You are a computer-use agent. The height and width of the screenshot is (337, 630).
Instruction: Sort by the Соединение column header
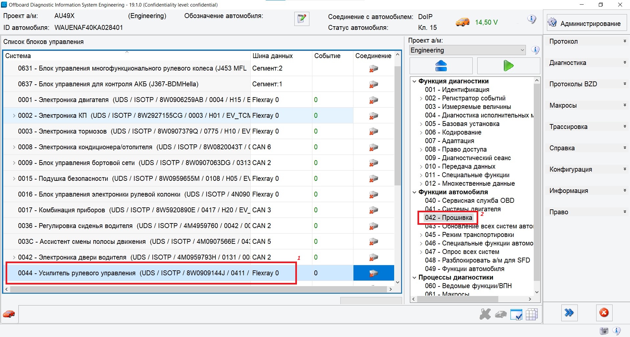click(373, 56)
